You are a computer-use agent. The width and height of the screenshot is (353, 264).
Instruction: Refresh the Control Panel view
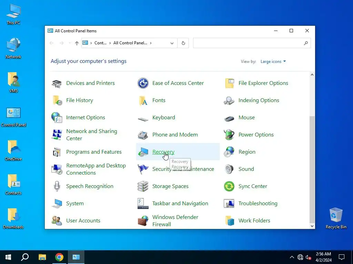(183, 43)
